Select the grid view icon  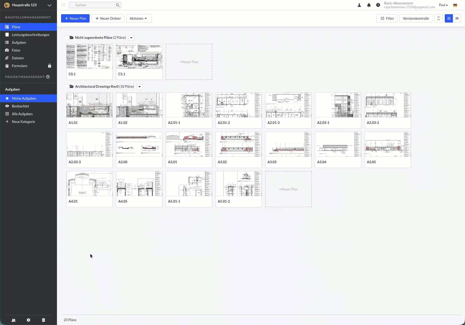click(x=449, y=18)
